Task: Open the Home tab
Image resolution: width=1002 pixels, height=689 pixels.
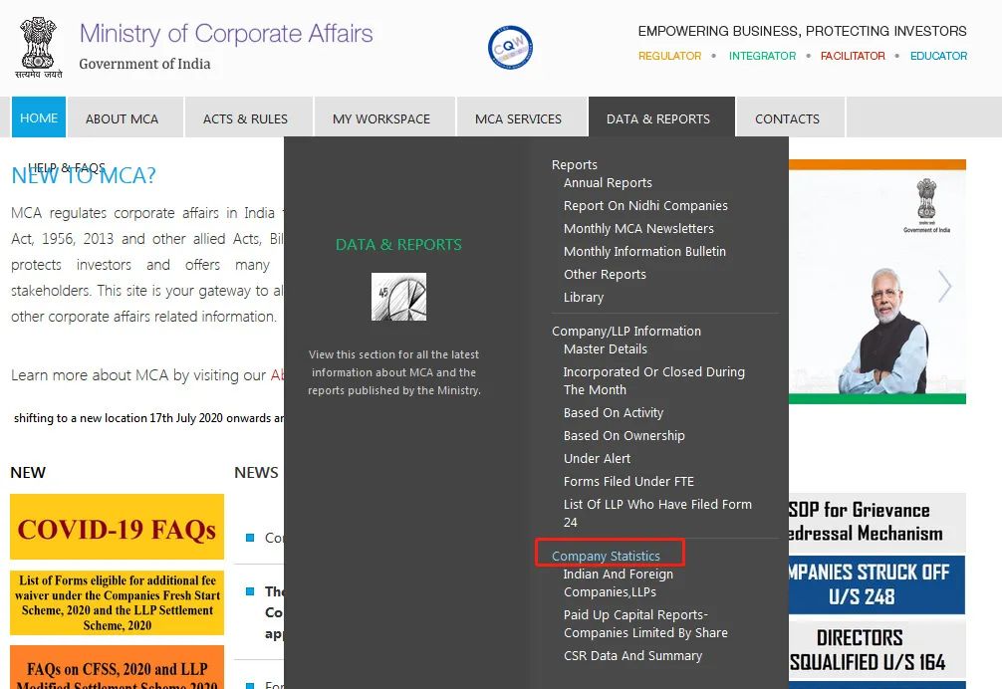Action: [x=38, y=116]
